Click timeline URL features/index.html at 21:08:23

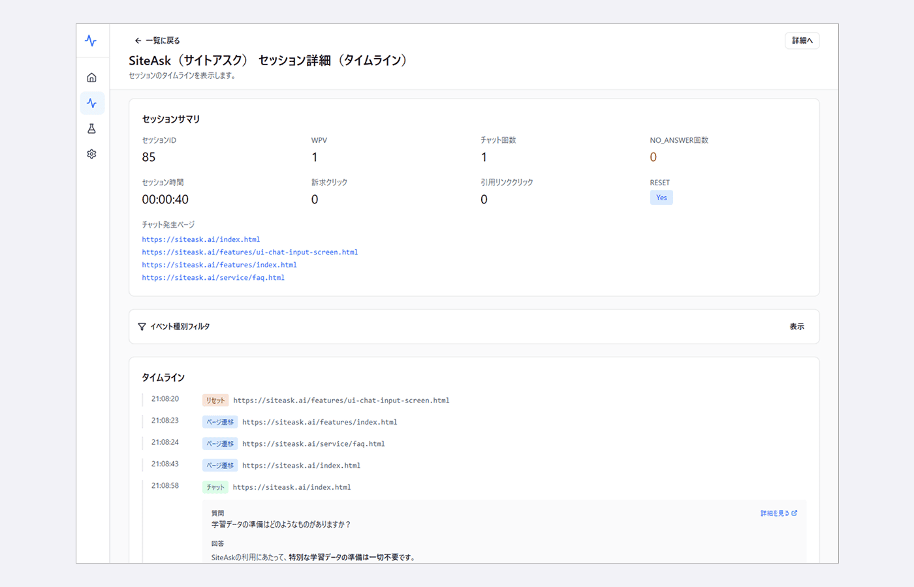click(320, 422)
